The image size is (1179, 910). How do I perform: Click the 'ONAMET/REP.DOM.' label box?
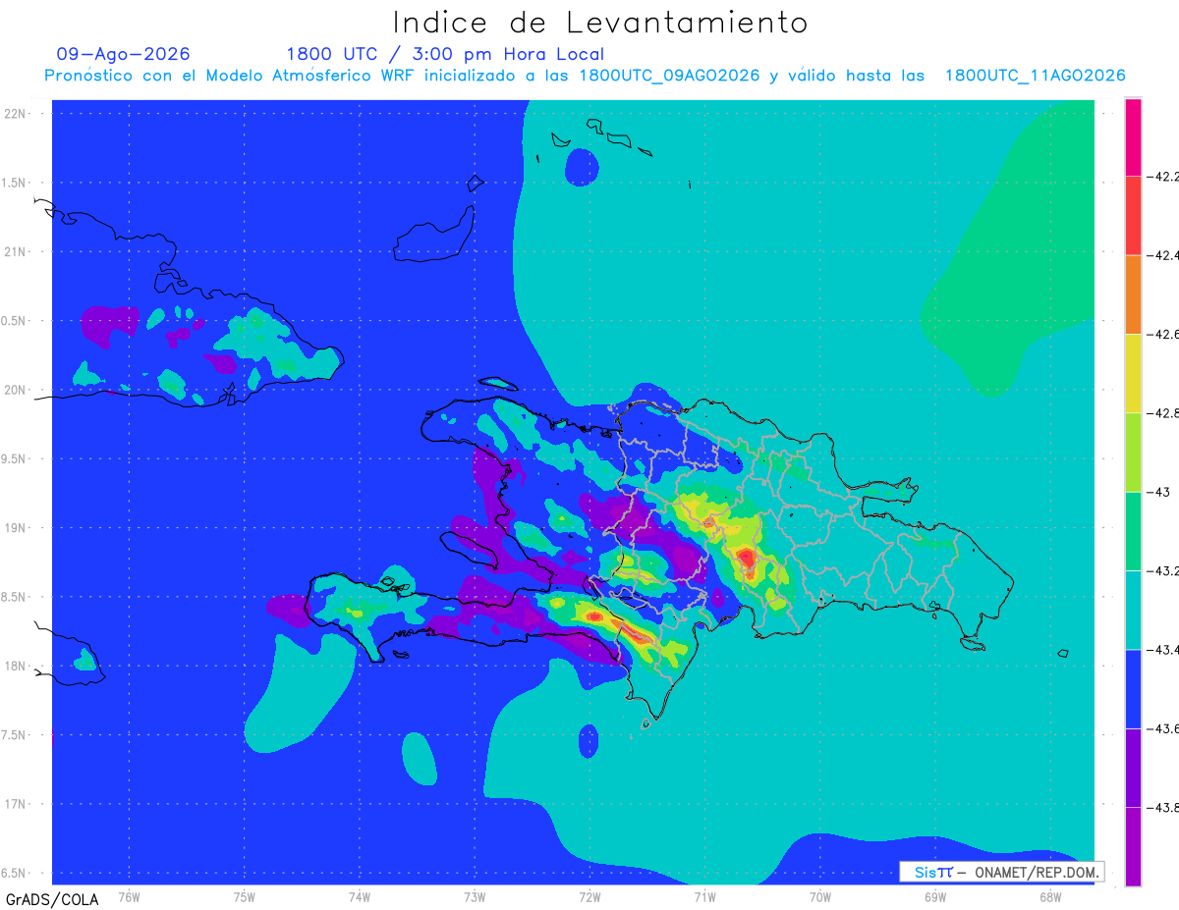point(1002,872)
